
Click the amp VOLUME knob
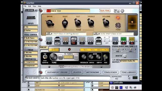(106, 22)
